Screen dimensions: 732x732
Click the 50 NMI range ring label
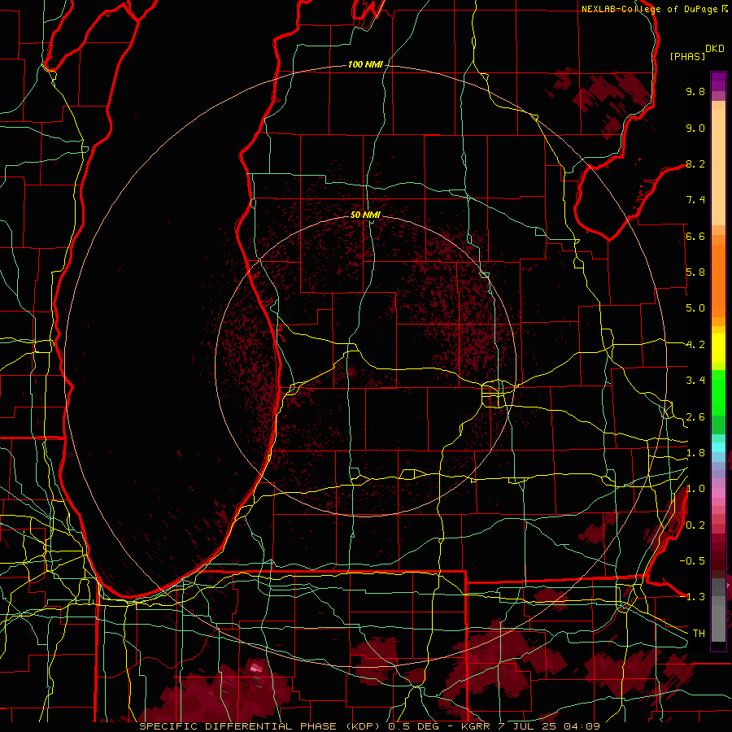365,215
